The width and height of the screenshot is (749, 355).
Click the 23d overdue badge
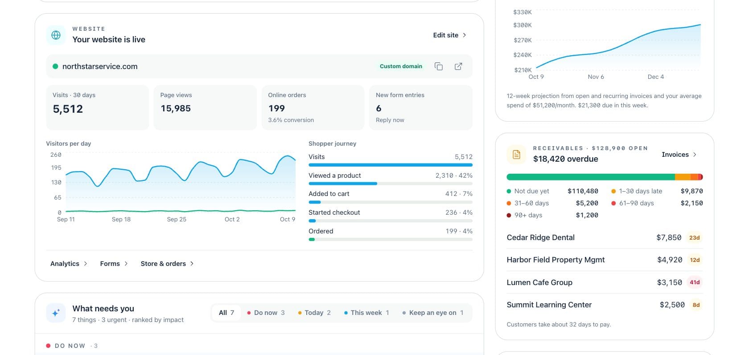pyautogui.click(x=695, y=237)
